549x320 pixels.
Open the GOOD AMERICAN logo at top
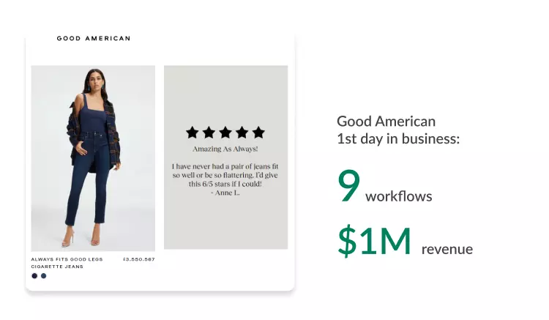(x=94, y=38)
